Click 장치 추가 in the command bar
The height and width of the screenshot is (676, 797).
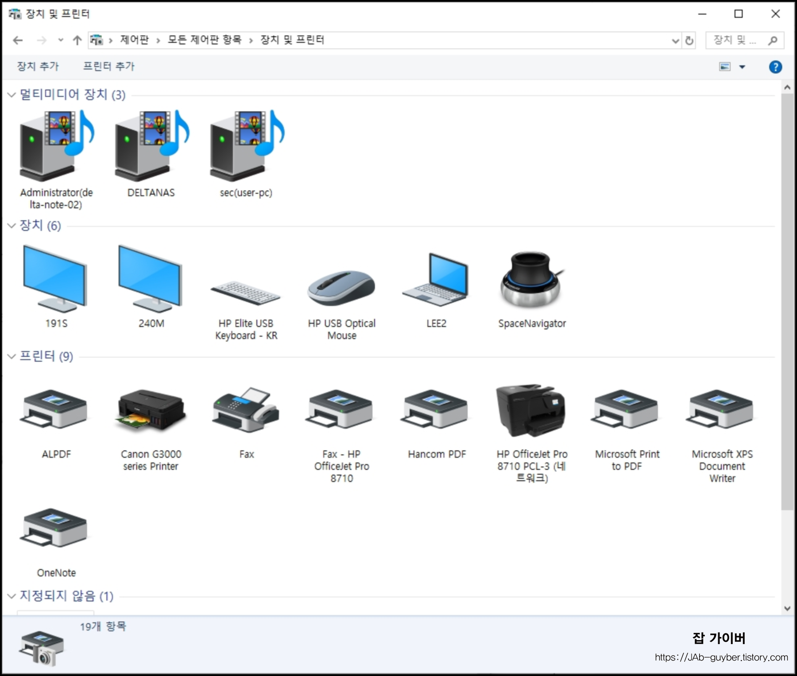pyautogui.click(x=38, y=66)
